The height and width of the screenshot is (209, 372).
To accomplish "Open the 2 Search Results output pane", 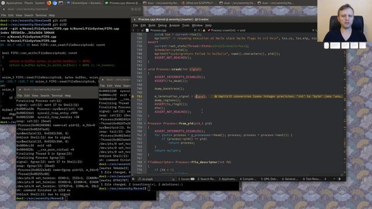I will coord(206,179).
